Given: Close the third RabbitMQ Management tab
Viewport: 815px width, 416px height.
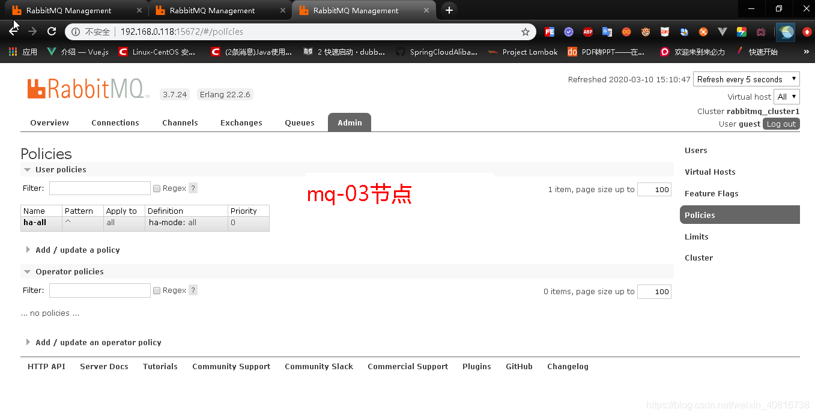Looking at the screenshot, I should pos(426,11).
